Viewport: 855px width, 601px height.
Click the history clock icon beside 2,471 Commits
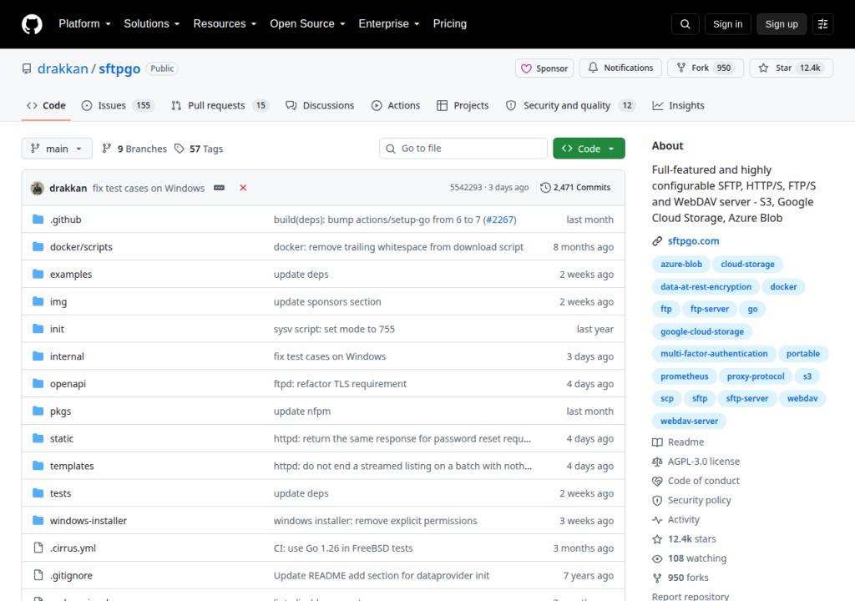point(545,188)
